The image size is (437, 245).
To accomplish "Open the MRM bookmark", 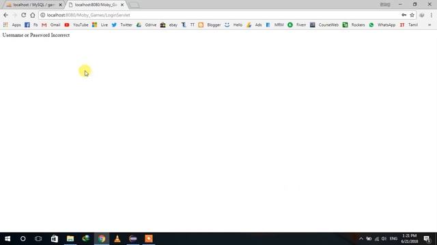I will point(274,24).
